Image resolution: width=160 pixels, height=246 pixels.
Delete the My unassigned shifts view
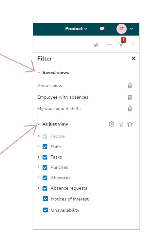click(x=130, y=109)
